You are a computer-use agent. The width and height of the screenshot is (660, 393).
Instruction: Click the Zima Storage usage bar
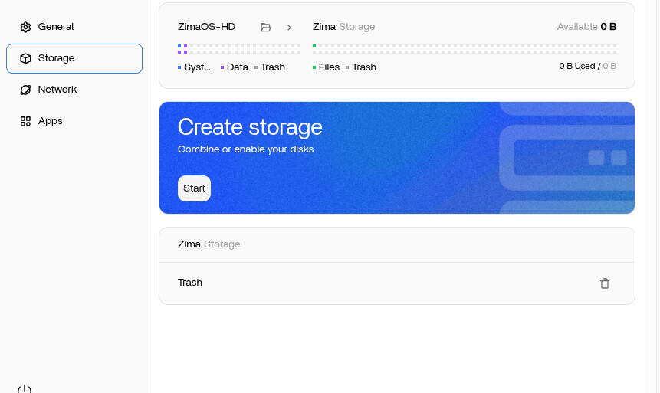click(x=464, y=49)
